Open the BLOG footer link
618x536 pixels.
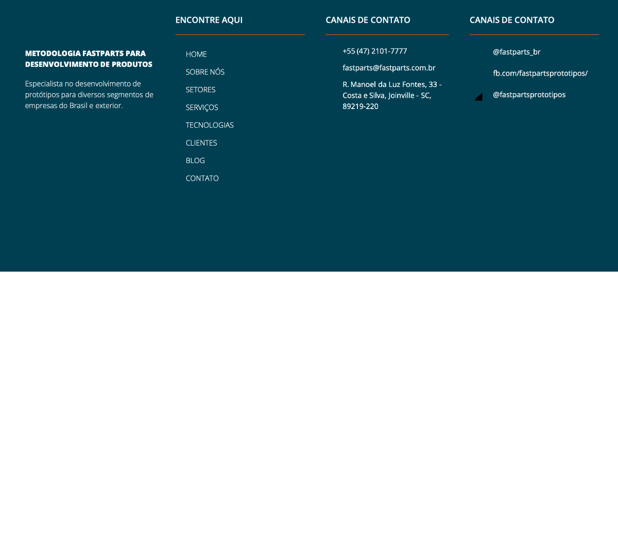coord(195,160)
